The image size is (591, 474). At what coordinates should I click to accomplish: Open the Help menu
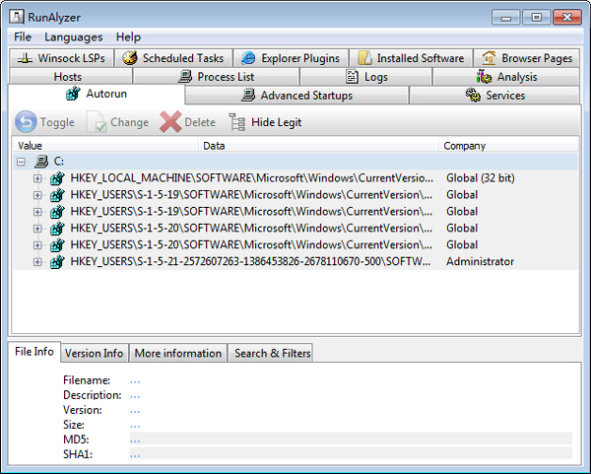128,37
